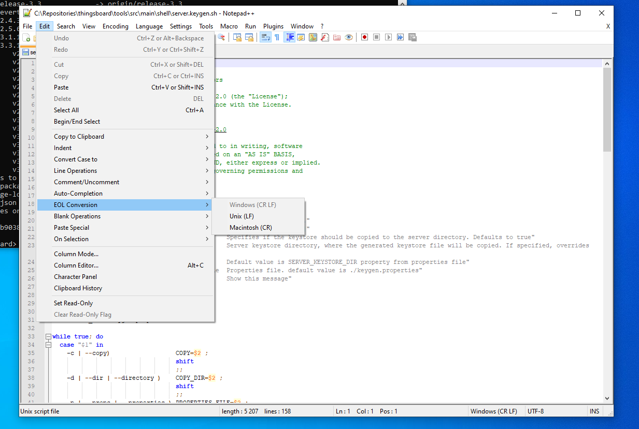Viewport: 639px width, 429px height.
Task: Click the zoom out magnifier toolbar icon
Action: point(221,37)
